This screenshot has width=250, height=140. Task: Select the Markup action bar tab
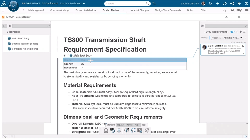click(129, 125)
